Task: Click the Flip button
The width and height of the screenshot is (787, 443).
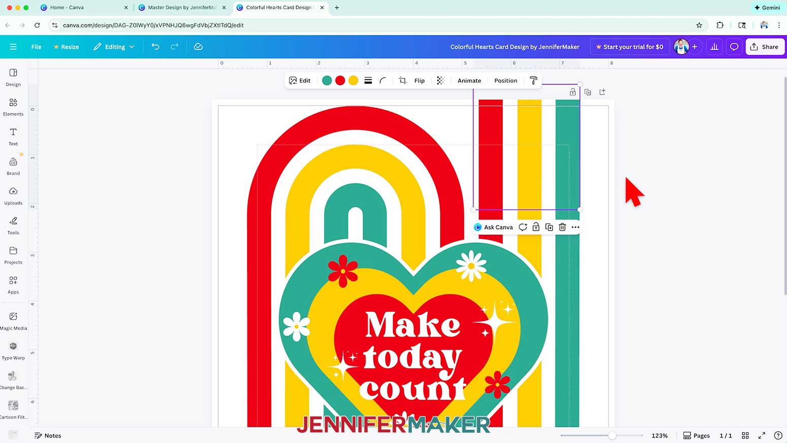Action: tap(419, 81)
